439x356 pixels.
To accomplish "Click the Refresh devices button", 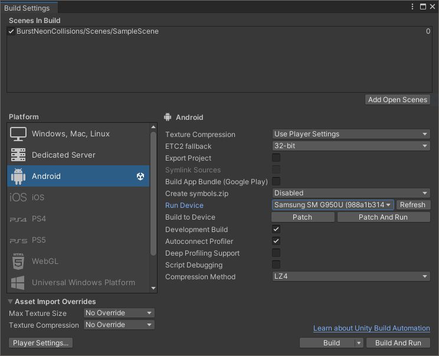I will pyautogui.click(x=412, y=205).
